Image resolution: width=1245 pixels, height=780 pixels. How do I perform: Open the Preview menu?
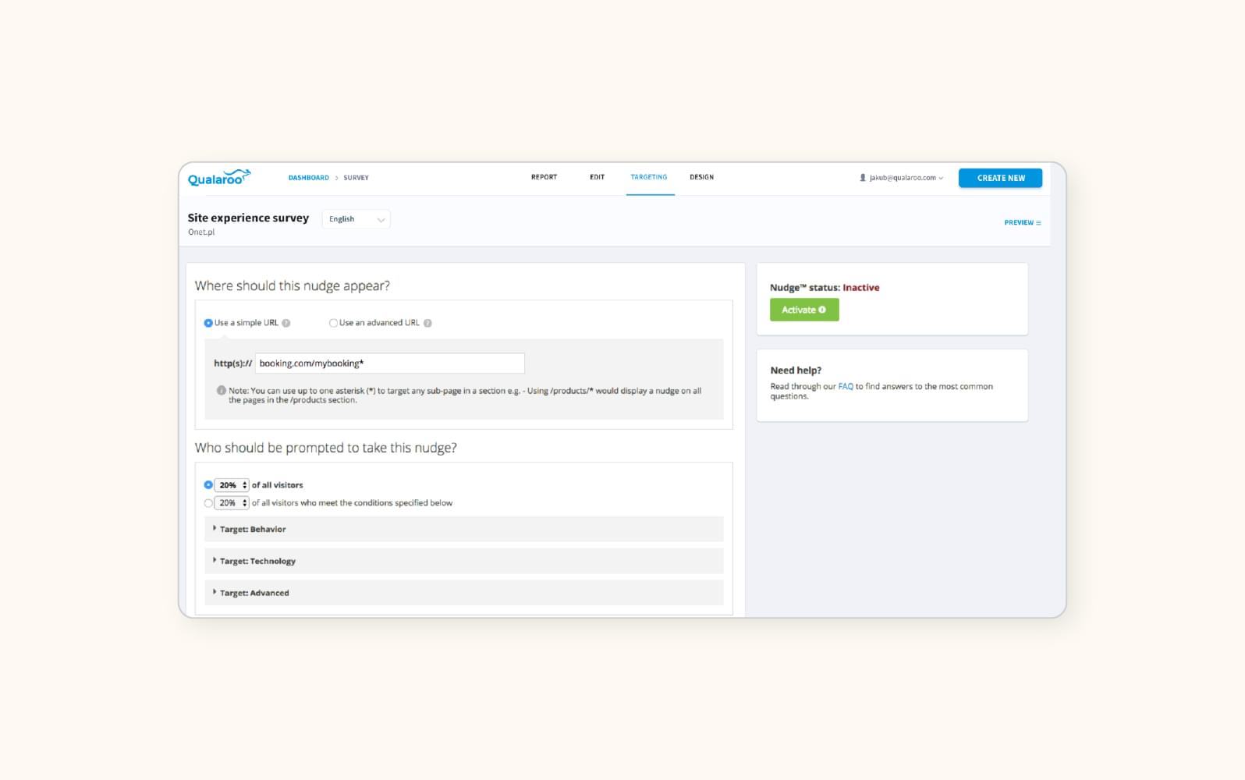[1022, 223]
